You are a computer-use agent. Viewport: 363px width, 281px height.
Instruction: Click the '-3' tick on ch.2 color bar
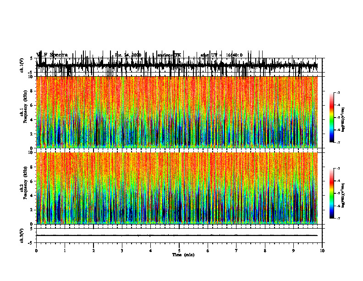click(338, 169)
